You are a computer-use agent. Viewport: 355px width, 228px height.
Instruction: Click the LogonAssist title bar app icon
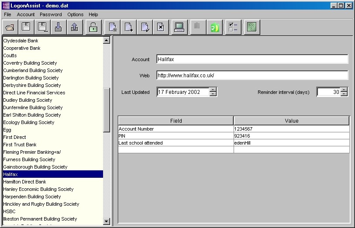click(x=6, y=5)
